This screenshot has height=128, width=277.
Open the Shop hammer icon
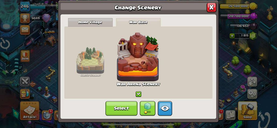[x=247, y=111]
